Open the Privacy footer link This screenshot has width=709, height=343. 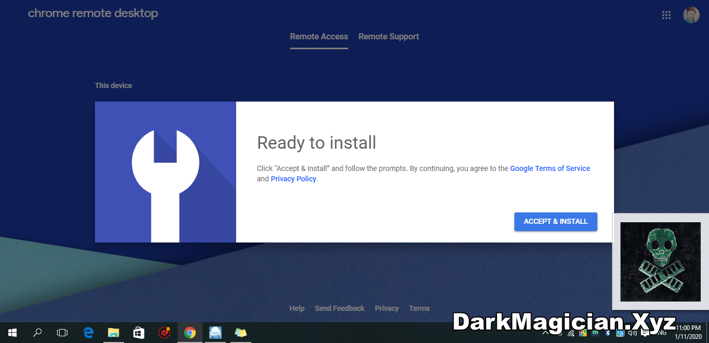coord(387,308)
